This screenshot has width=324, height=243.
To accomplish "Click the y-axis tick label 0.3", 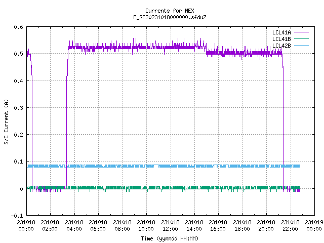I will (x=18, y=108).
